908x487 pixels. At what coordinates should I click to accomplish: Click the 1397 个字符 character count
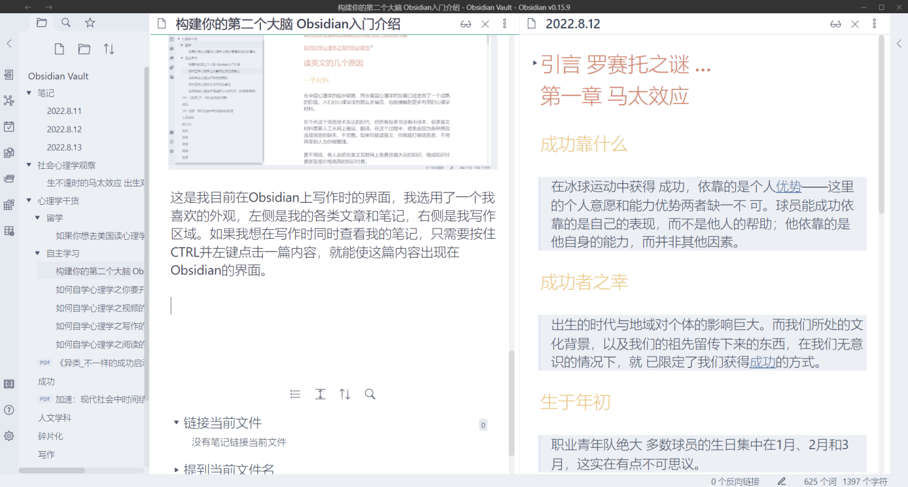(x=865, y=481)
